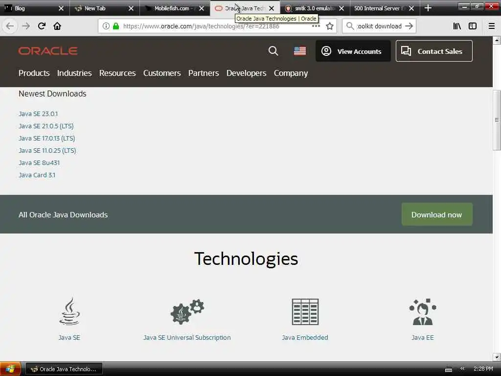Open the Java SE 8u431 link
The height and width of the screenshot is (376, 501).
[x=39, y=163]
